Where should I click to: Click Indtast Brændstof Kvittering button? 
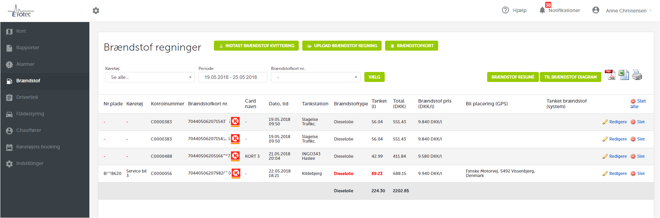(x=256, y=46)
